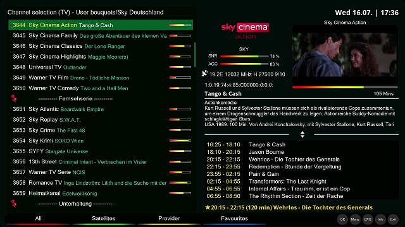405x227 pixels.
Task: Click the service reference 1:0:19:74:4:85 text
Action: pos(239,85)
